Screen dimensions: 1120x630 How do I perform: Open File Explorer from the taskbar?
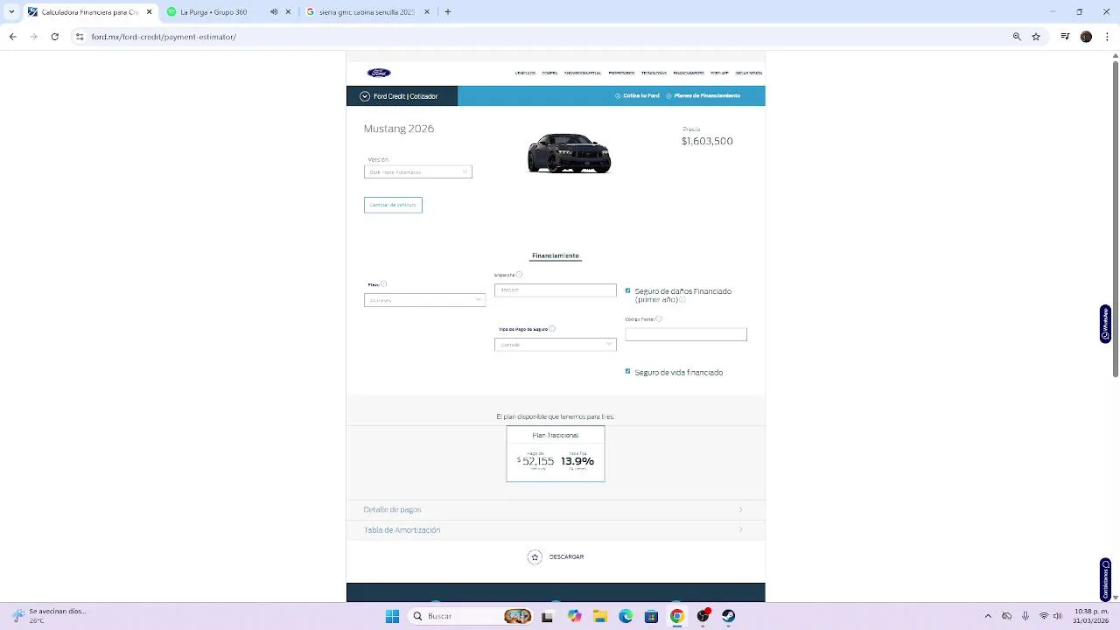(599, 616)
